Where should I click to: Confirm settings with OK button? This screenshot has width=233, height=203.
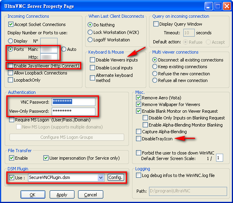click(x=33, y=195)
